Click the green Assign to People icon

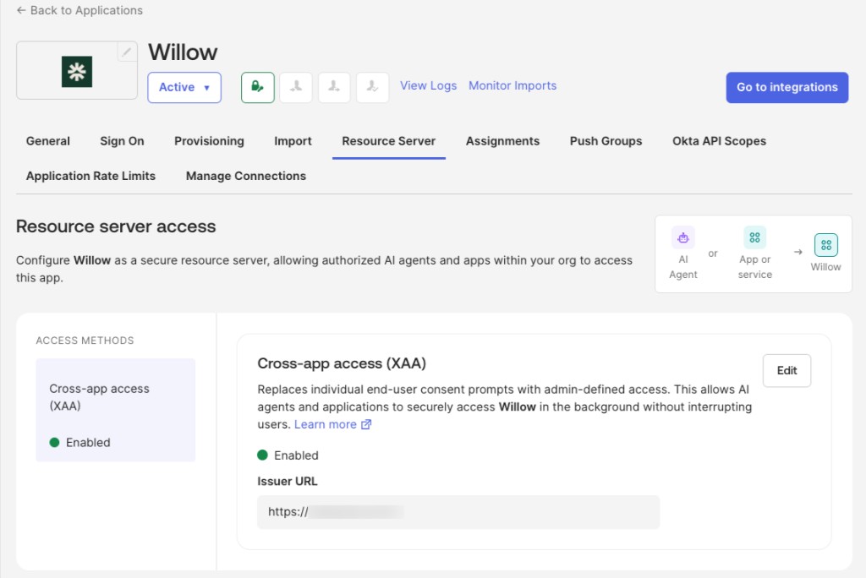tap(257, 87)
